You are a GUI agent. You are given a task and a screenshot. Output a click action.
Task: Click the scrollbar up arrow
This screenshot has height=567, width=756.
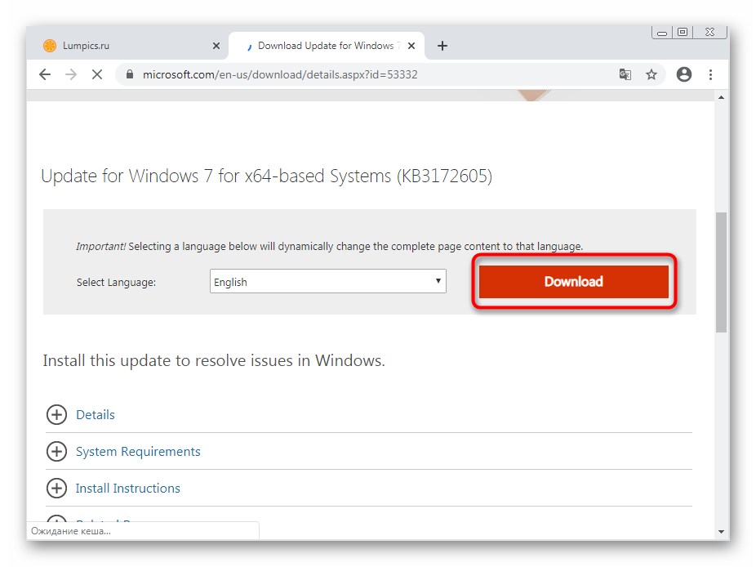pos(721,97)
